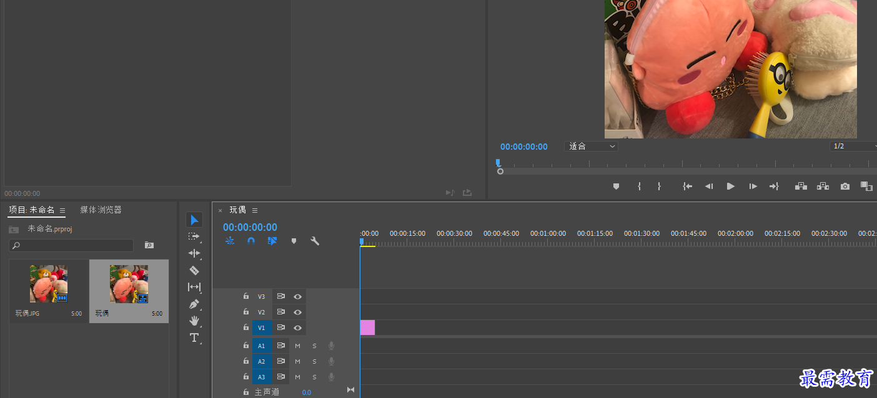Click the master volume value 0.0

[x=307, y=392]
